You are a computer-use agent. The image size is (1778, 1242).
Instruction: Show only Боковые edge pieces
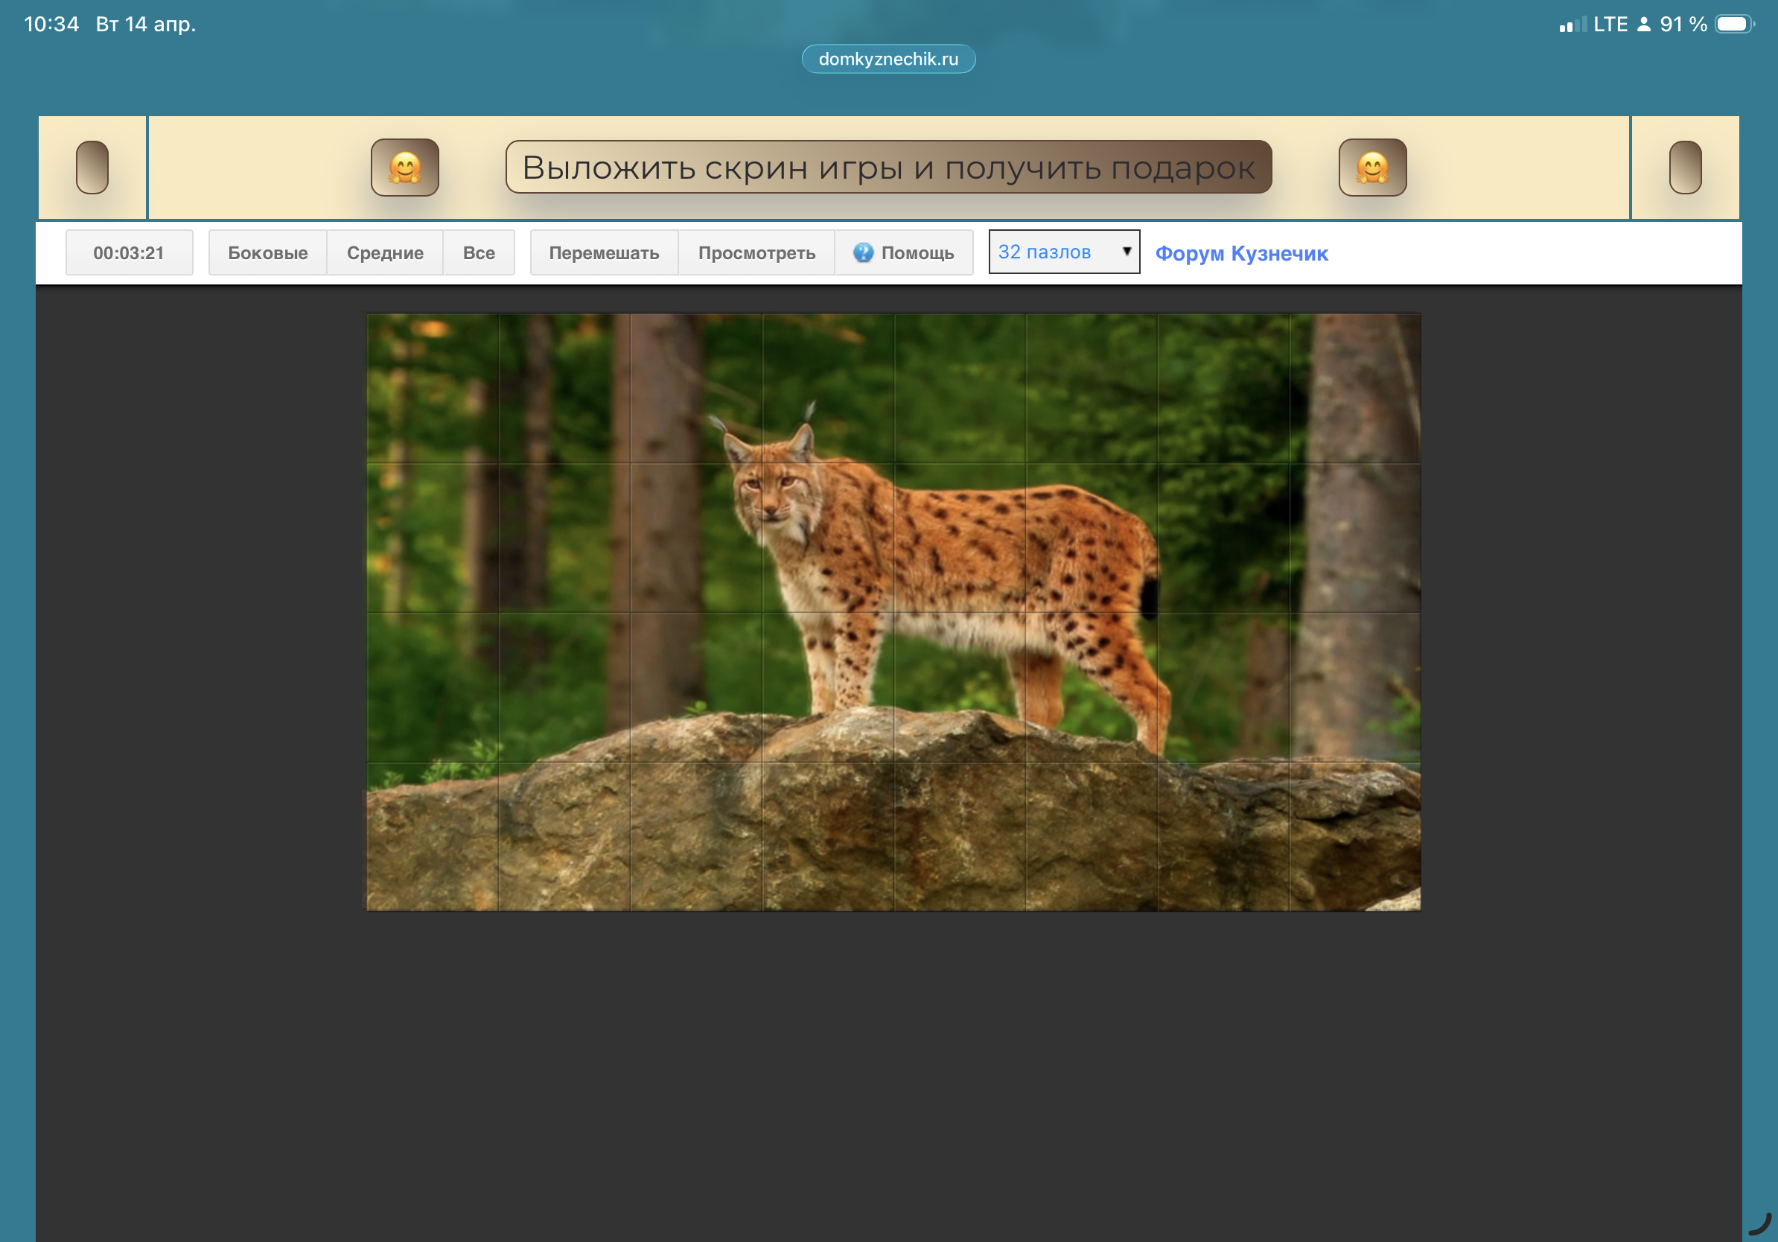pyautogui.click(x=267, y=252)
